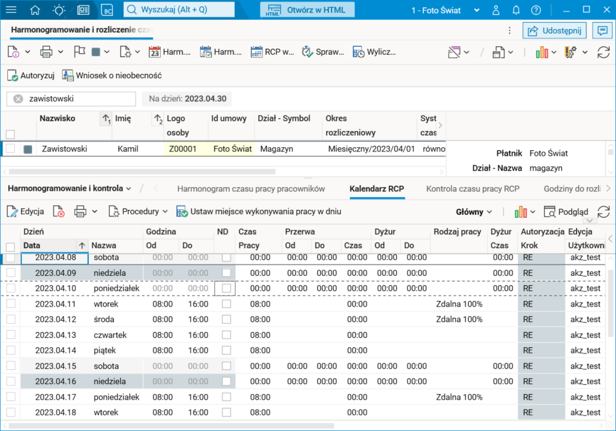
Task: Click the Udostępnij button
Action: tap(554, 30)
